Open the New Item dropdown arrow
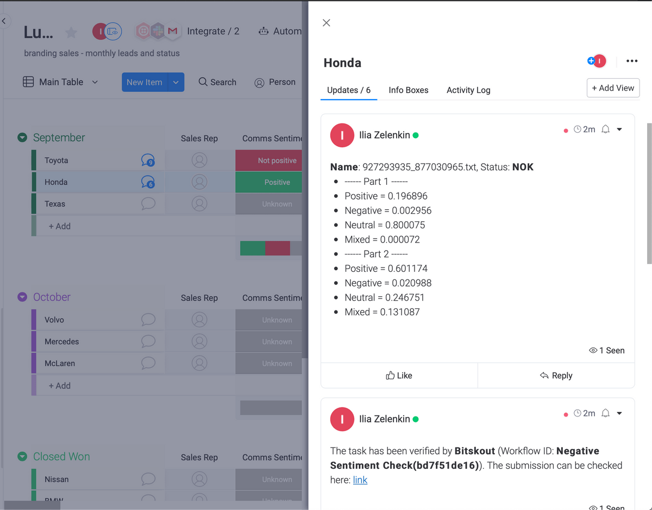Viewport: 652px width, 510px height. coord(176,82)
